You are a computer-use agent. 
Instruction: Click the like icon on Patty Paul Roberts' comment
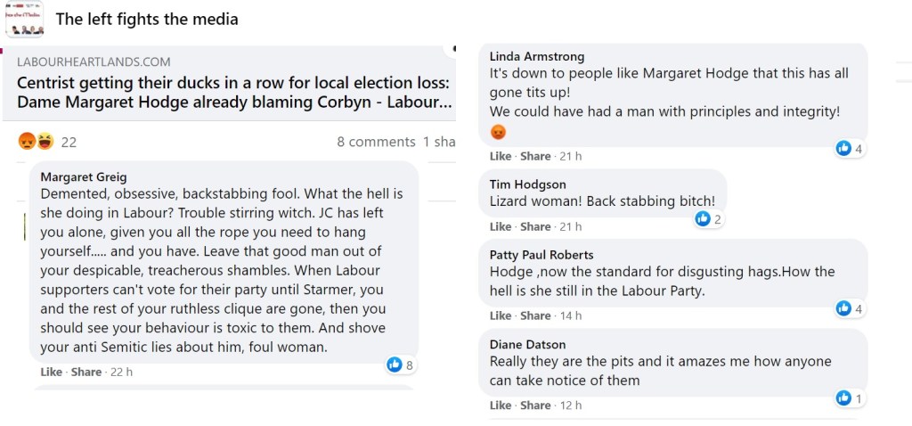(843, 308)
